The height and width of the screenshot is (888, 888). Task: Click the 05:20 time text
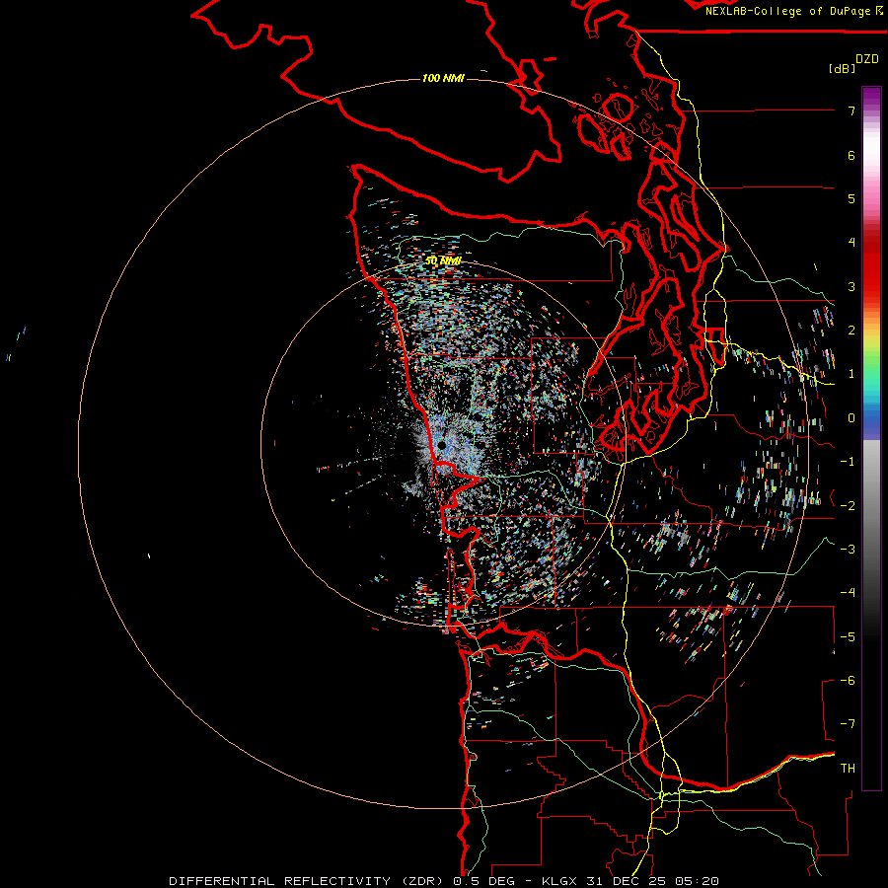pos(696,881)
